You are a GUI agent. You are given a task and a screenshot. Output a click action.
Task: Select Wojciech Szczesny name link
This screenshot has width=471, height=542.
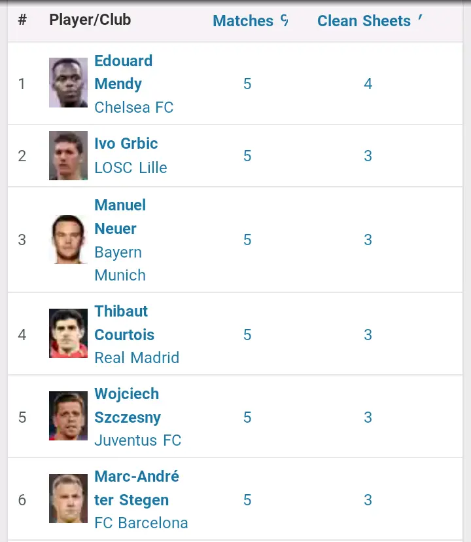(x=127, y=406)
